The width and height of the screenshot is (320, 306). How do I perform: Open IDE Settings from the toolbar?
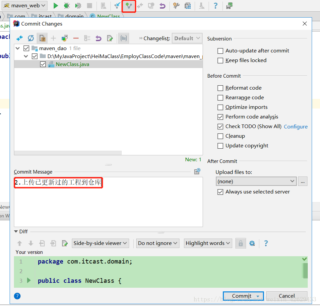tap(176, 6)
